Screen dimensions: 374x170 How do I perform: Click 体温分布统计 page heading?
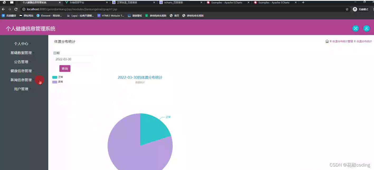click(x=65, y=42)
